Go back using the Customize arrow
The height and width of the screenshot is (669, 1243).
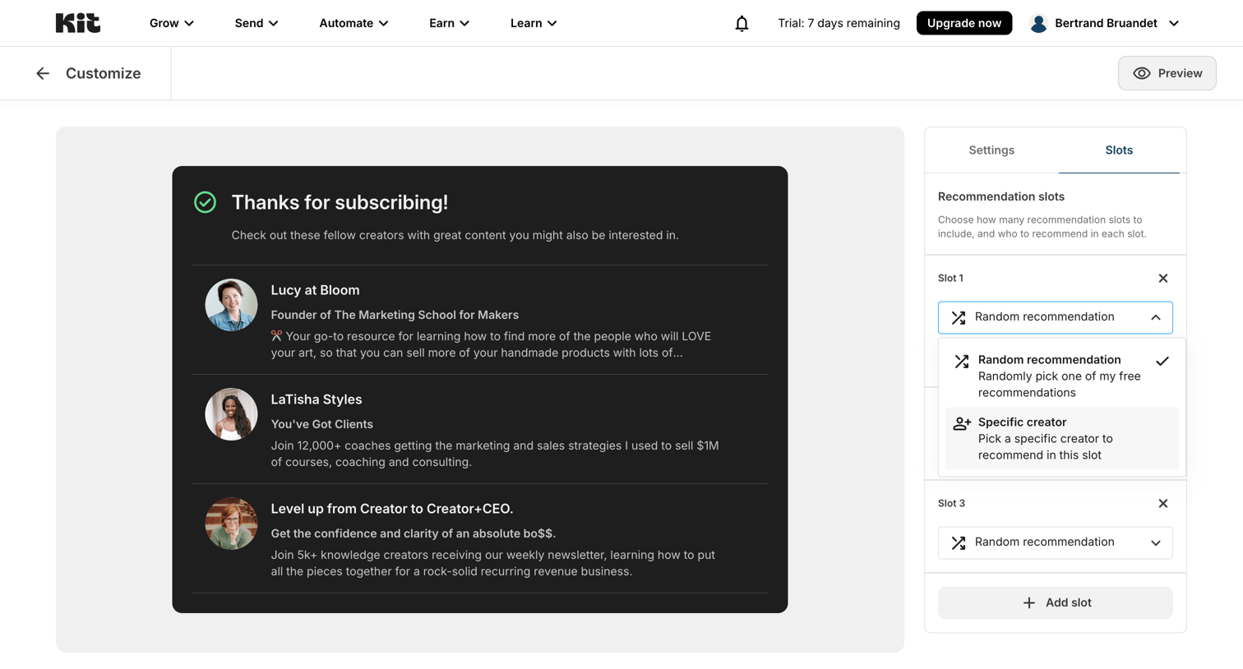point(43,73)
